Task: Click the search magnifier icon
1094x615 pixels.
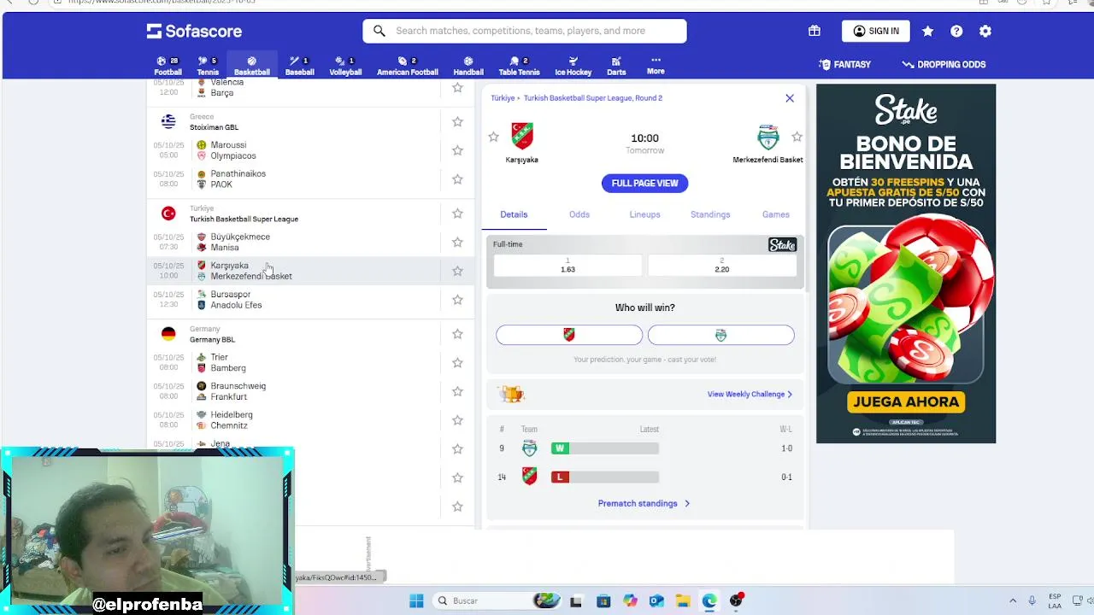Action: (x=379, y=31)
